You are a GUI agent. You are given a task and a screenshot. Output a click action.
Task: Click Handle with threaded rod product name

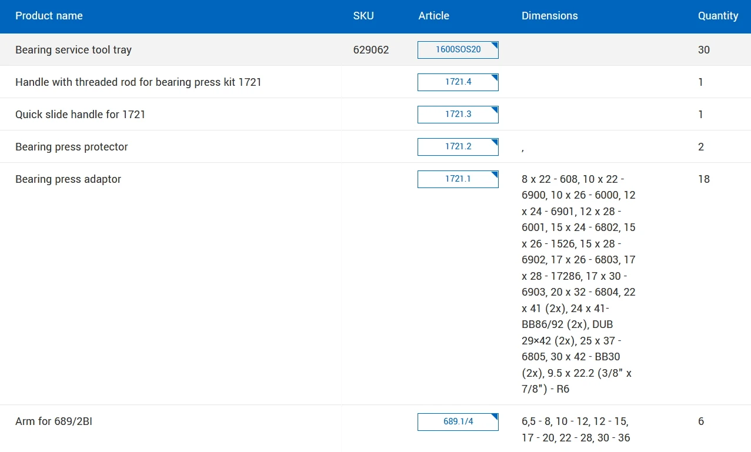[x=138, y=82]
